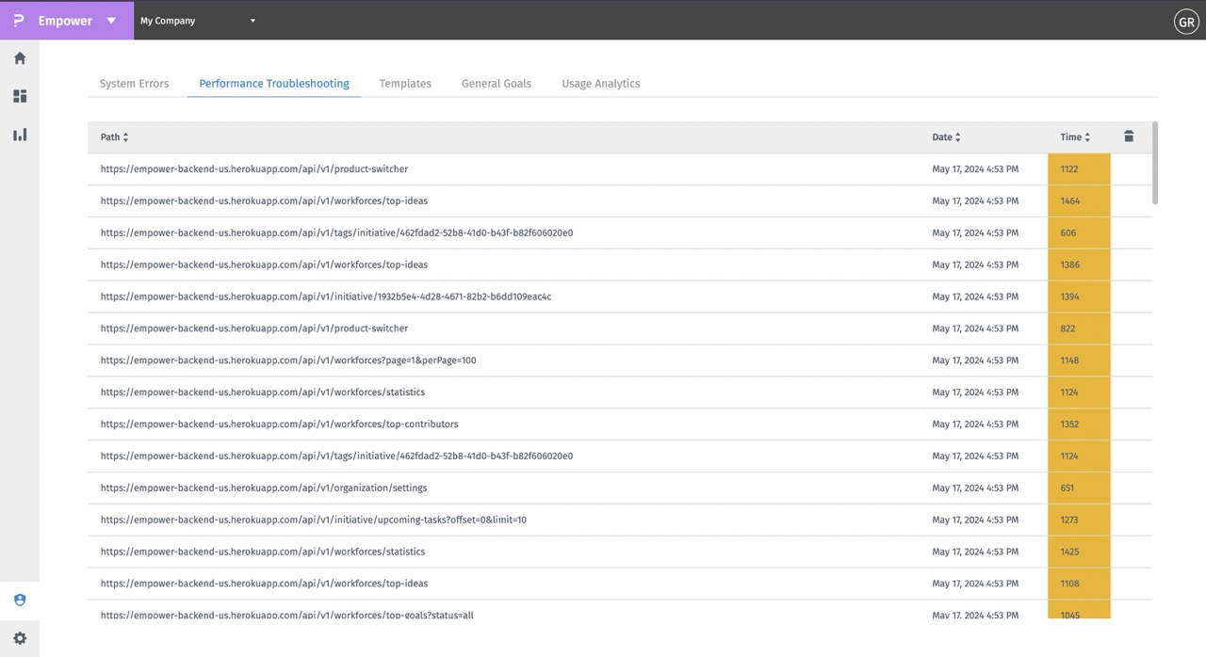Viewport: 1206px width, 657px height.
Task: Click workforces/statistics path in the 1425 row
Action: coord(263,553)
